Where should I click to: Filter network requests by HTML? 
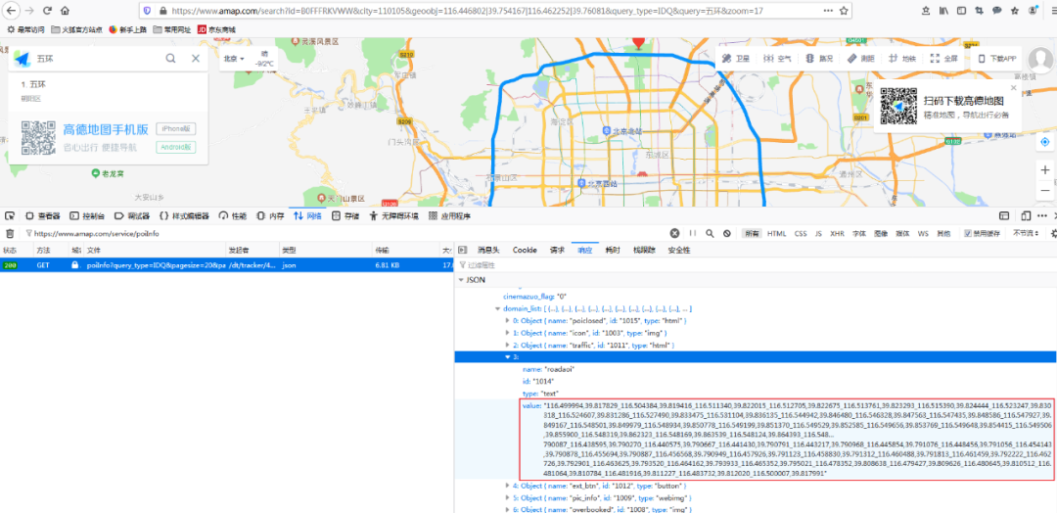776,234
